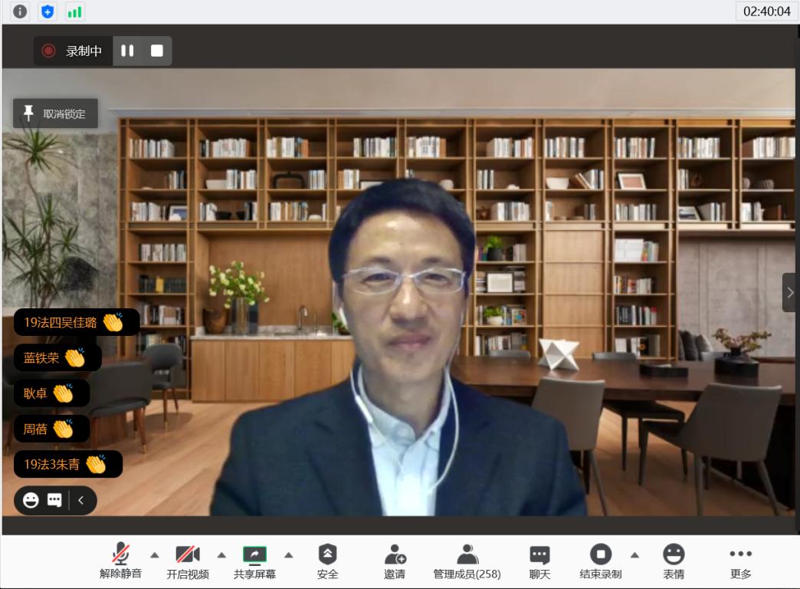800x589 pixels.
Task: Unmute microphone via 解除静音
Action: [x=120, y=561]
